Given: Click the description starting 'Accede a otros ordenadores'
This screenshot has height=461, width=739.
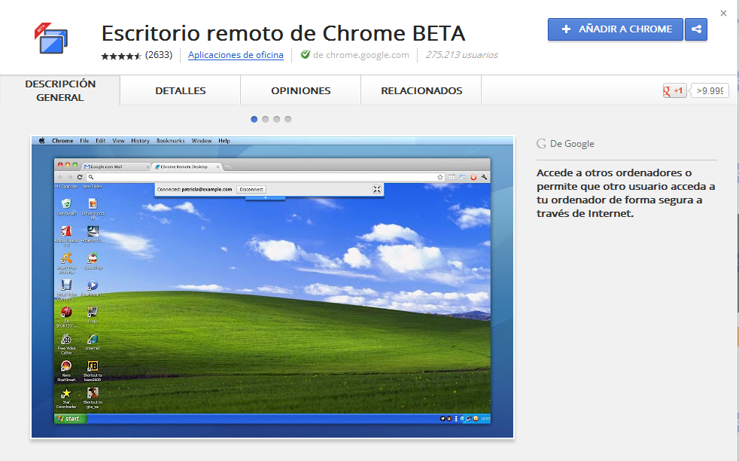Looking at the screenshot, I should [x=625, y=193].
